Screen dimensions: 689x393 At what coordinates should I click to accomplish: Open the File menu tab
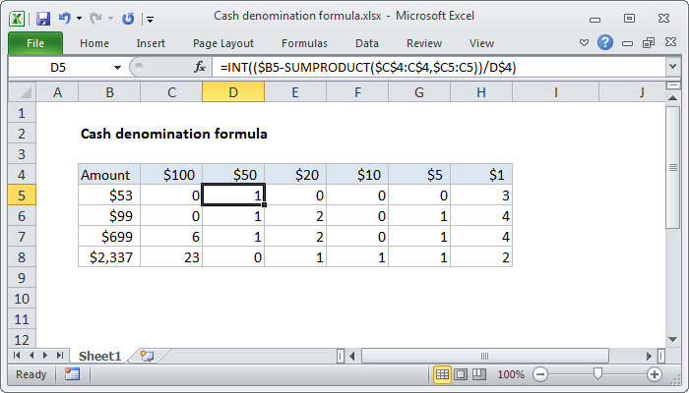(35, 43)
